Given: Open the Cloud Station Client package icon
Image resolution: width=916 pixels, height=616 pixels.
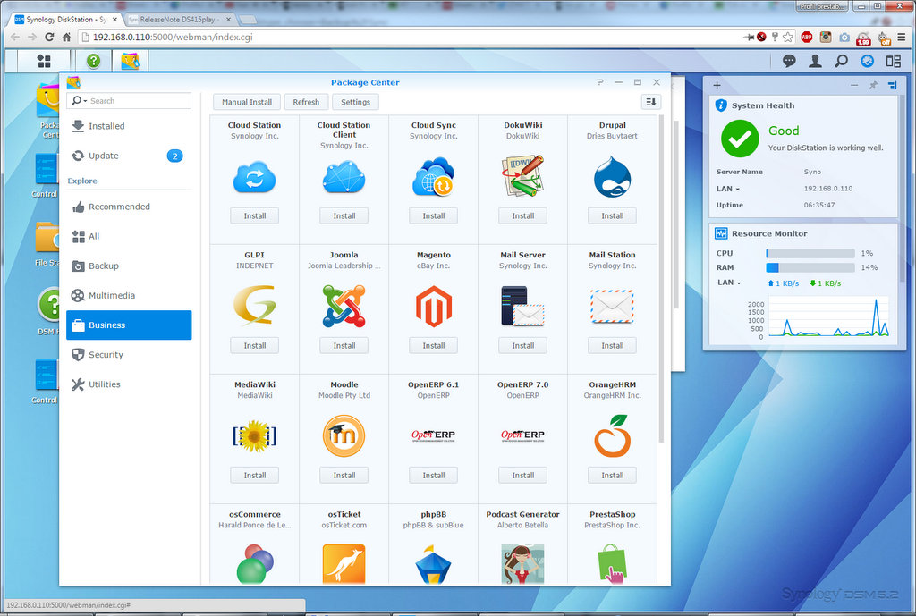Looking at the screenshot, I should coord(344,178).
